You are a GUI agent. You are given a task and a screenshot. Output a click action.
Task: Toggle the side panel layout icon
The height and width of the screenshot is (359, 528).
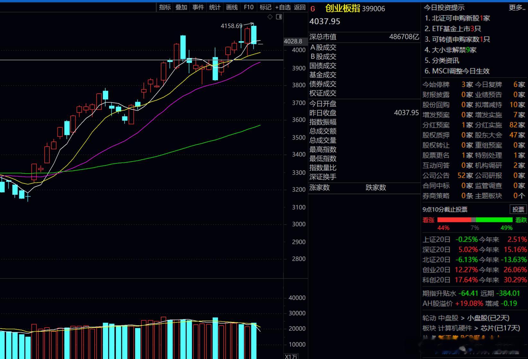279,17
